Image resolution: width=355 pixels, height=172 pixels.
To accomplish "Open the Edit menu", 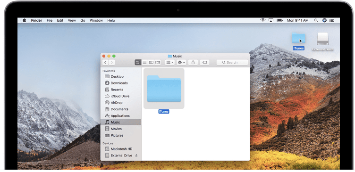I will point(60,20).
